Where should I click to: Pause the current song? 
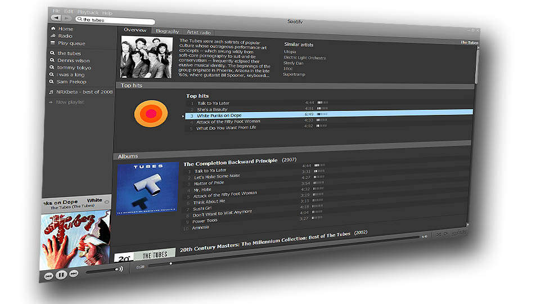61,275
